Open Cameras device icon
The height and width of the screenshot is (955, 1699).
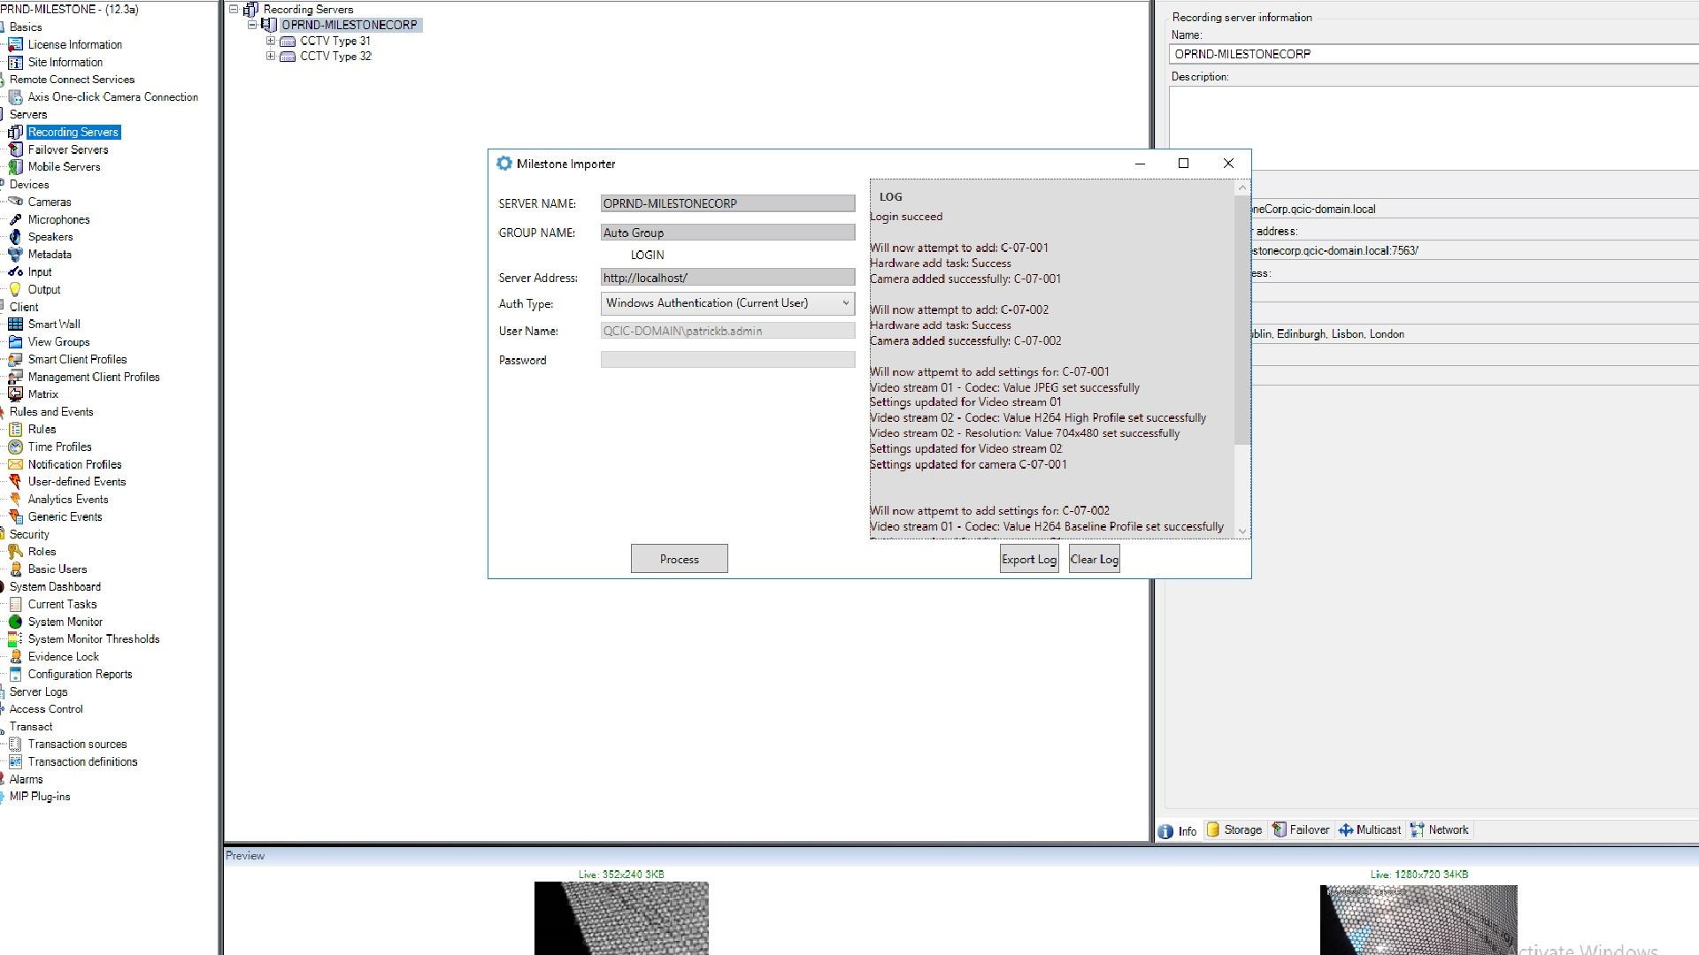[x=15, y=202]
